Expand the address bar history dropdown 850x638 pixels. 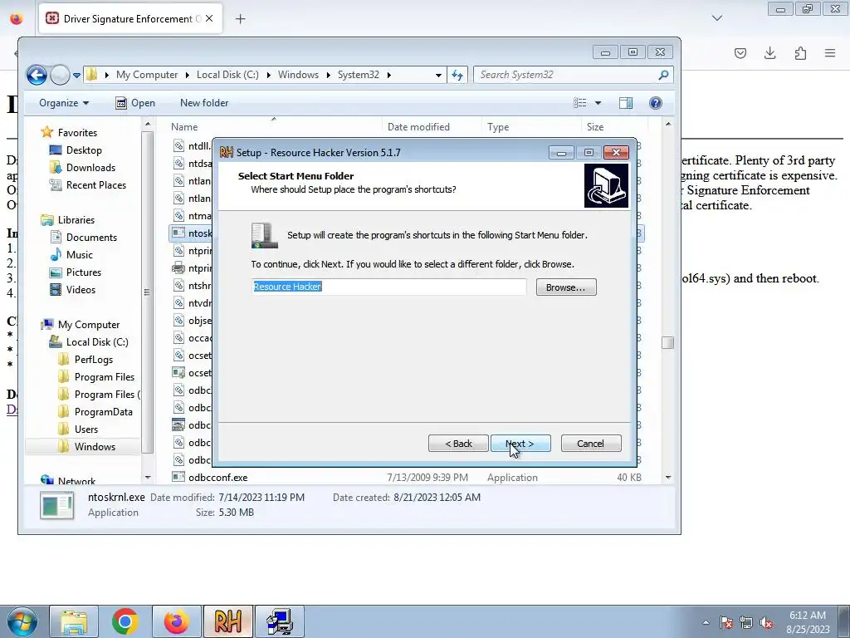(438, 75)
